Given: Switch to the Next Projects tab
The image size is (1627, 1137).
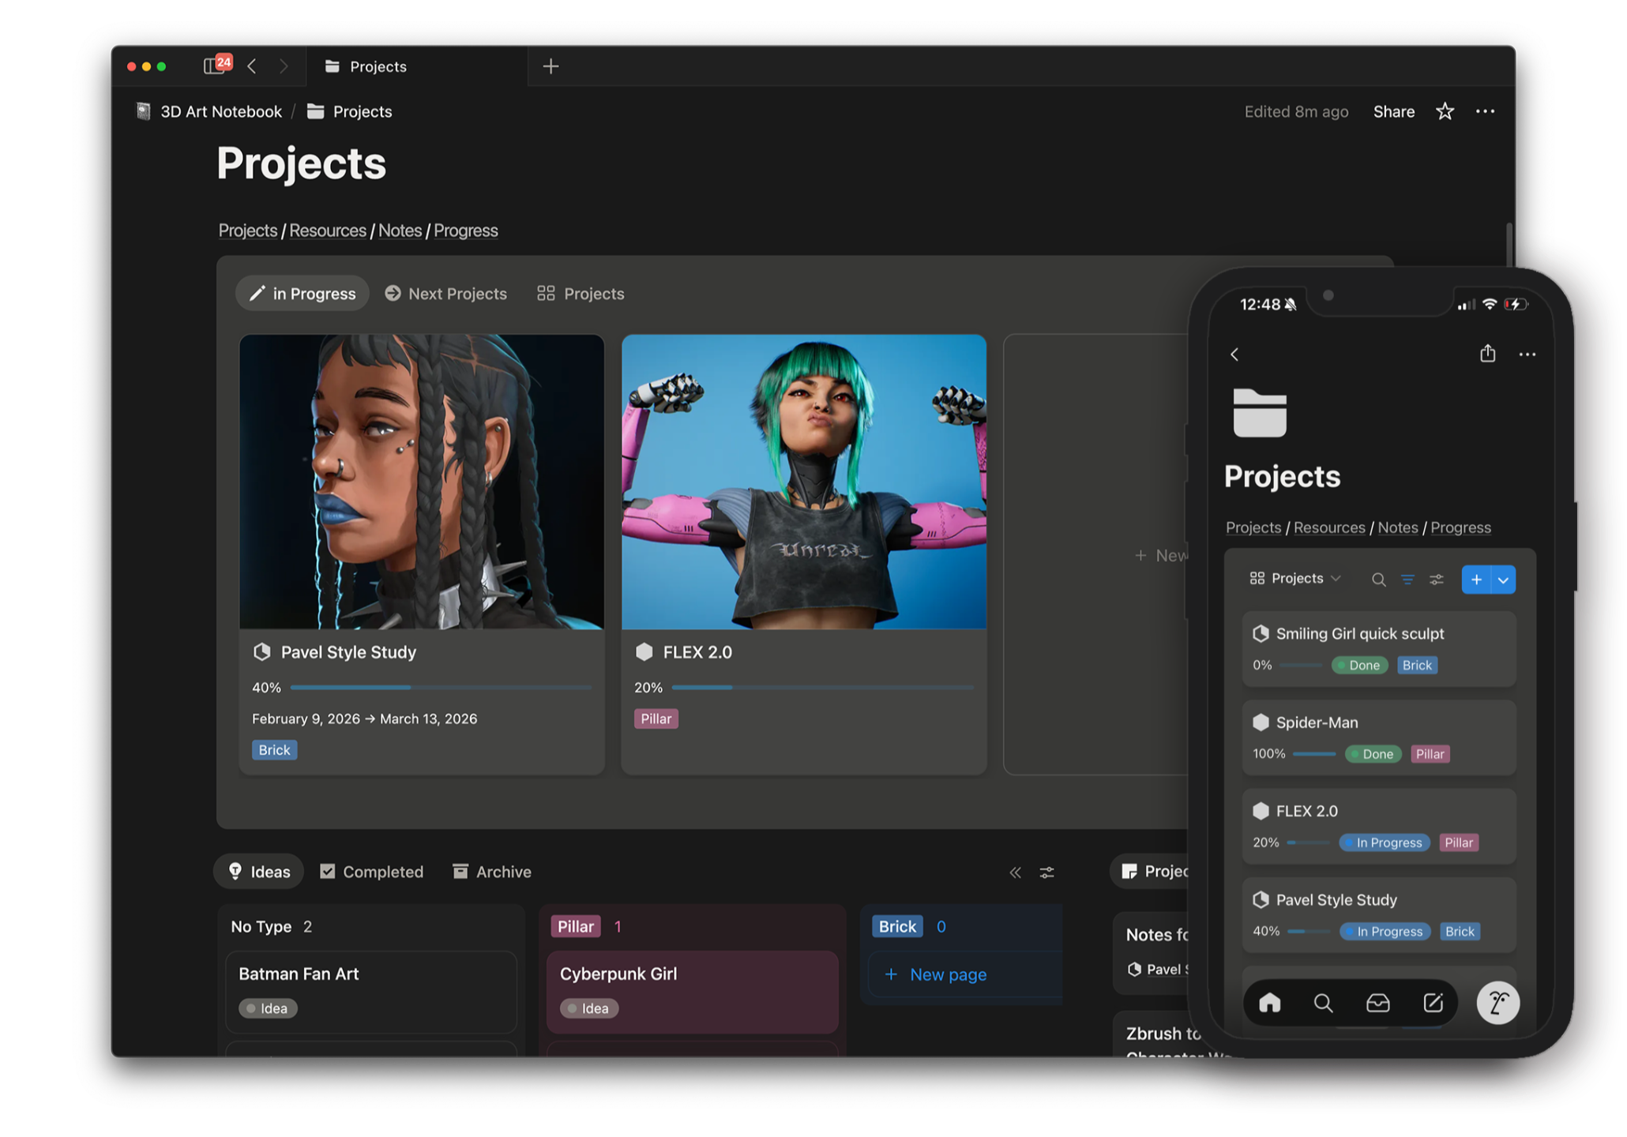Looking at the screenshot, I should (446, 294).
